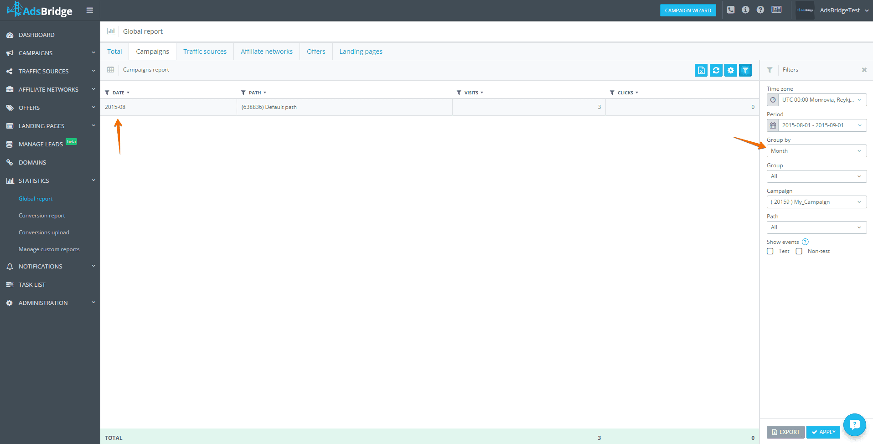Viewport: 873px width, 444px height.
Task: Open the Path All dropdown
Action: [x=816, y=227]
